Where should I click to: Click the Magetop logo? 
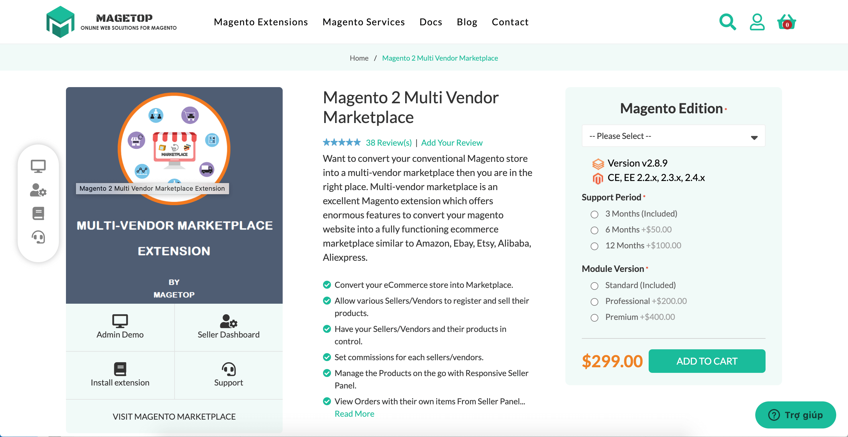111,22
